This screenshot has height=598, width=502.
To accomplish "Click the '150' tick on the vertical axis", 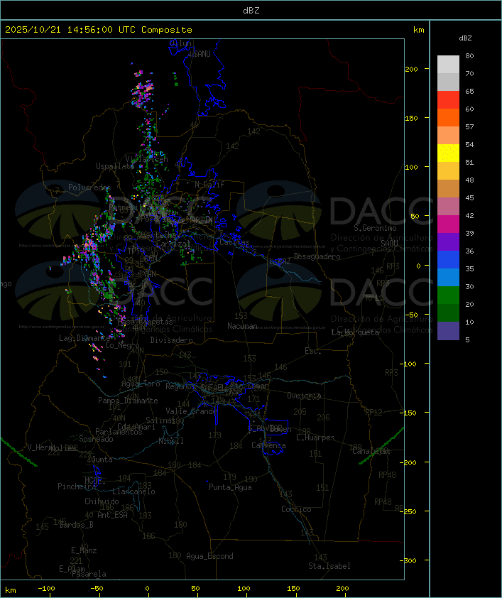I will (411, 118).
